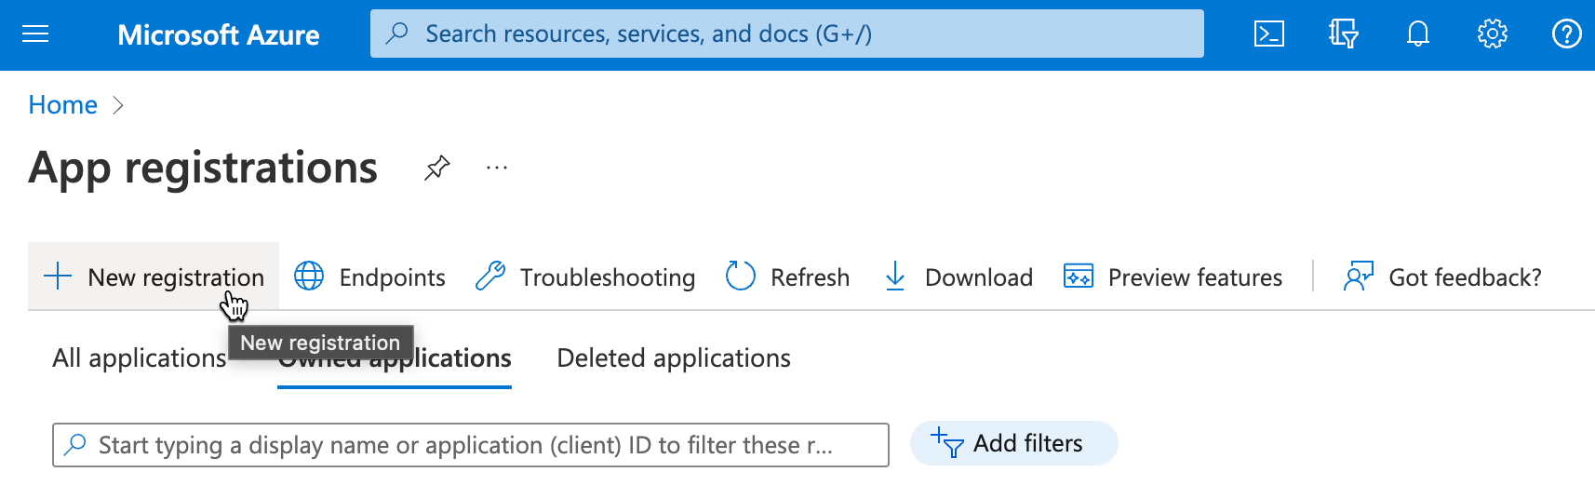The width and height of the screenshot is (1595, 499).
Task: Open portal settings gear
Action: pos(1492,34)
